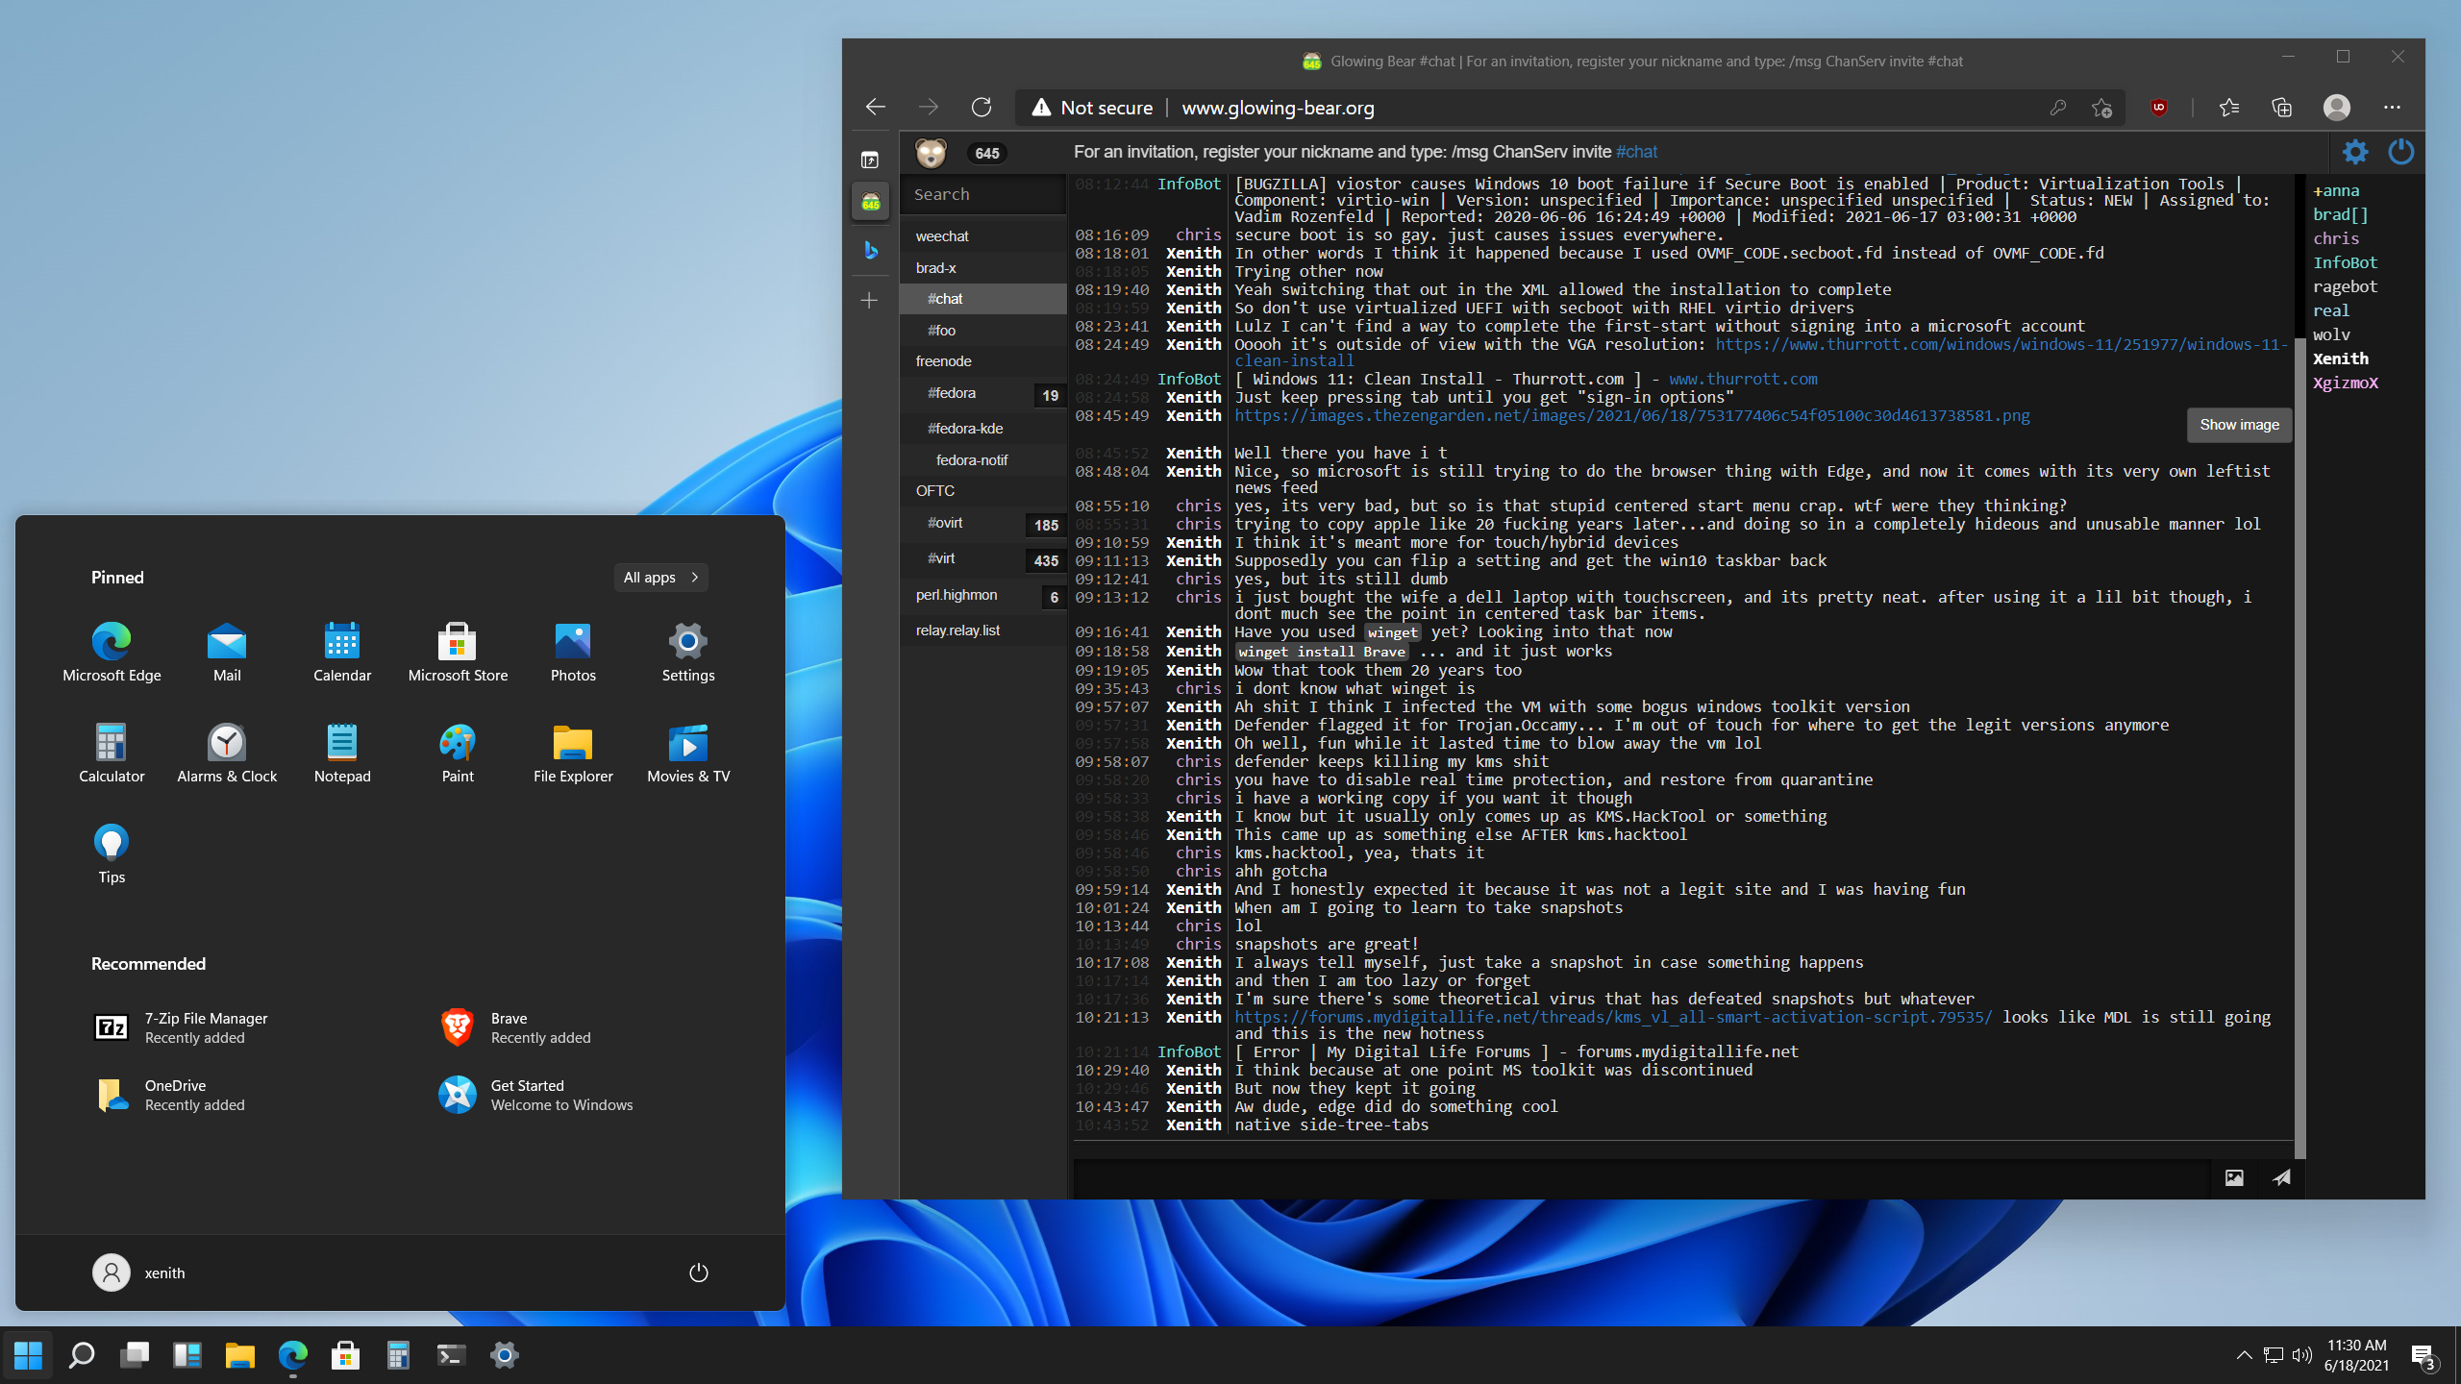This screenshot has height=1384, width=2461.
Task: Refresh the Glowing Bear page
Action: tap(981, 107)
